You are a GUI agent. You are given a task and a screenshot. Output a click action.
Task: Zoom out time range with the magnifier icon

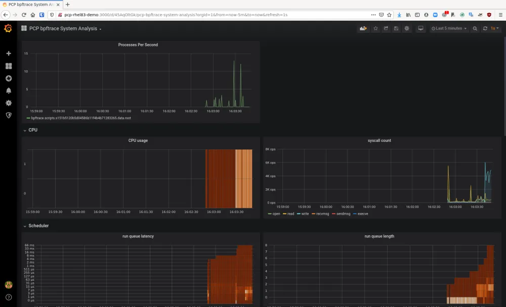click(x=475, y=29)
